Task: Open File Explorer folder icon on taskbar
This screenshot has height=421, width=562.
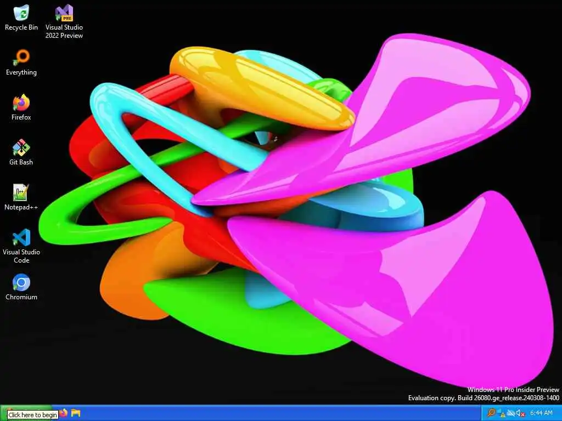Action: (76, 413)
